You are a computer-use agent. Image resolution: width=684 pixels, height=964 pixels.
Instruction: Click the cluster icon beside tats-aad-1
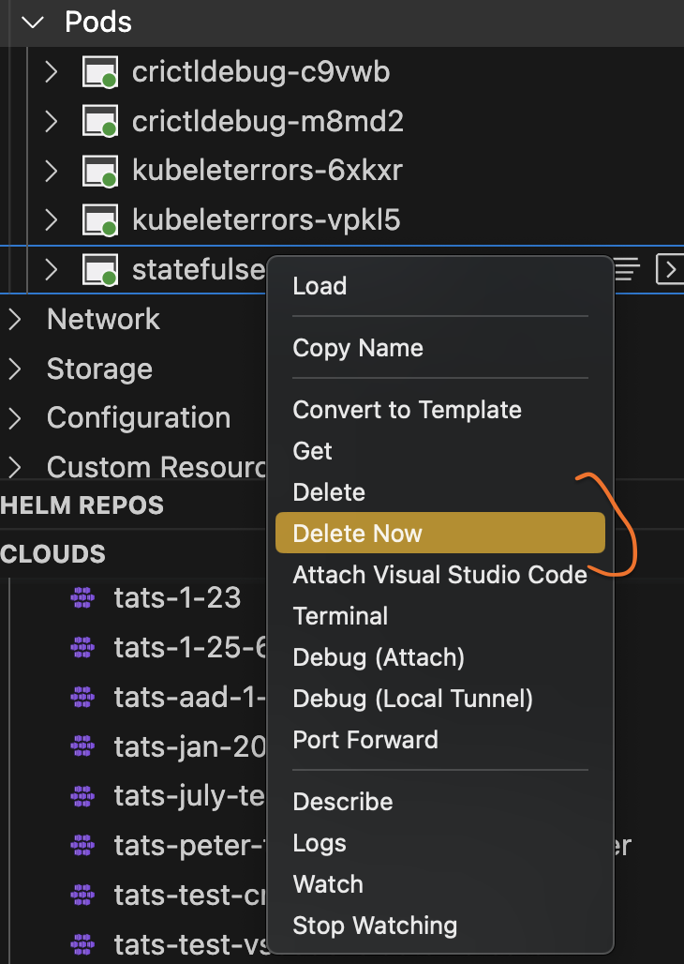82,697
